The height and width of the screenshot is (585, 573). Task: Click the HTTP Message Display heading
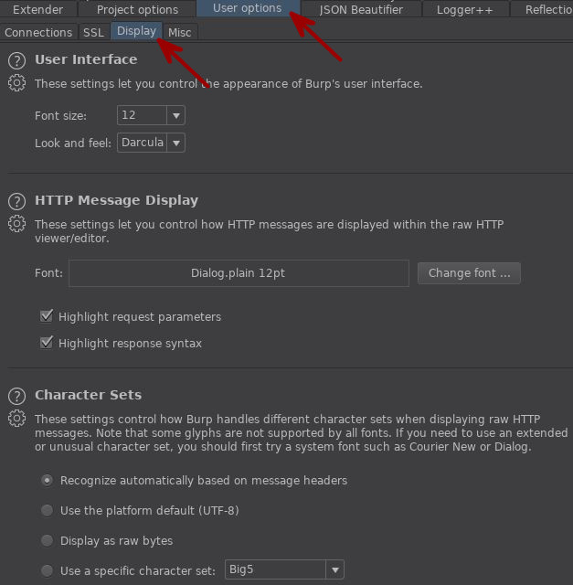[116, 200]
